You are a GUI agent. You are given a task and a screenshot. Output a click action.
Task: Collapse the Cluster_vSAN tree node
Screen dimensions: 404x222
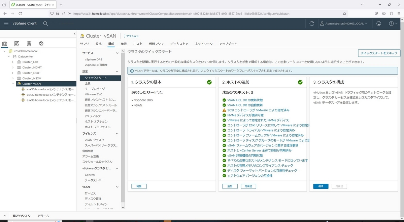(13, 84)
